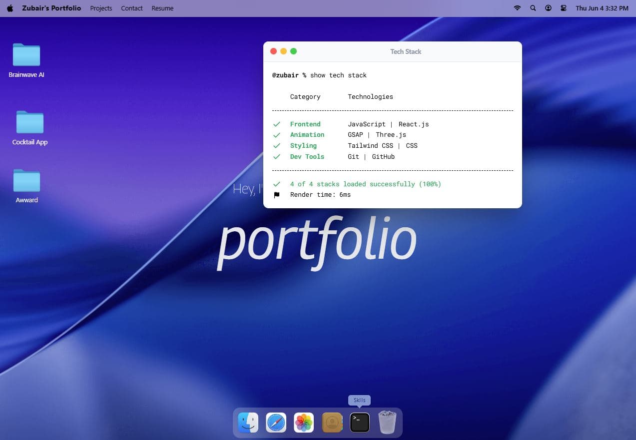Open the Contacts icon in the dock

[x=332, y=423]
